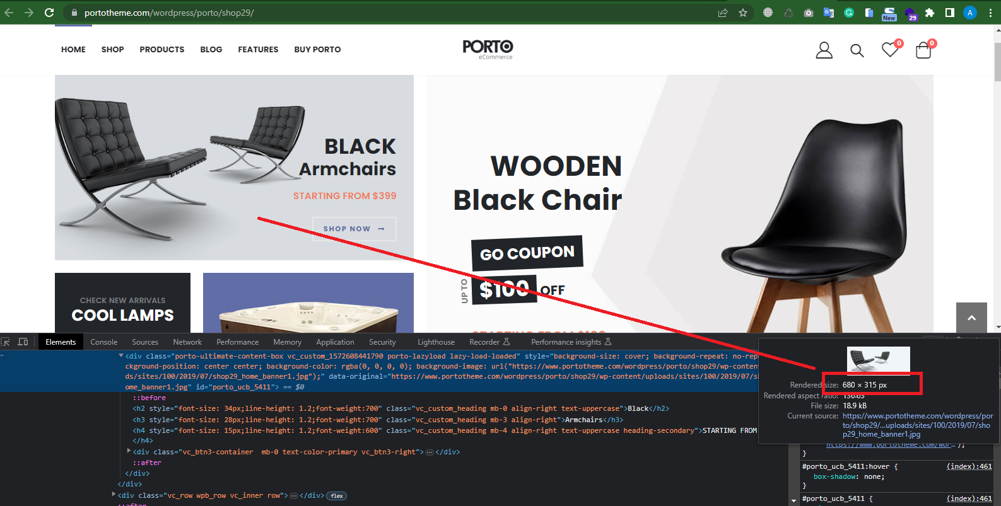Open the Console tab
Image resolution: width=1001 pixels, height=506 pixels.
(104, 342)
